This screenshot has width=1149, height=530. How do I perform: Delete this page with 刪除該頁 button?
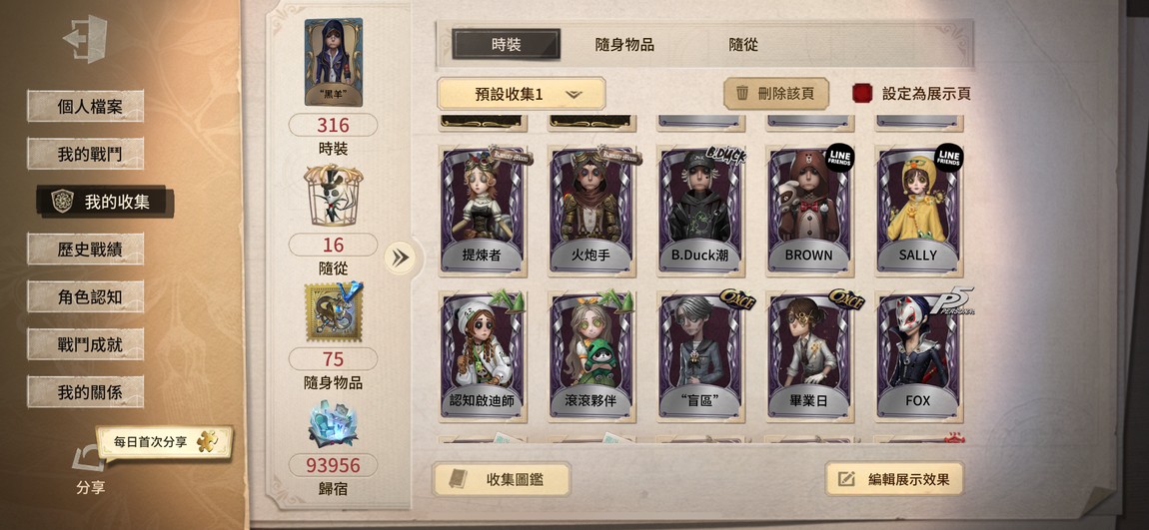point(776,94)
